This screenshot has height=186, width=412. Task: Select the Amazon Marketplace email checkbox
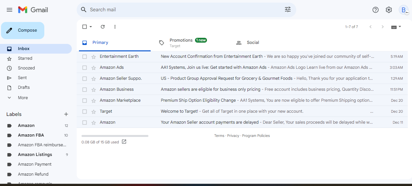pos(84,100)
